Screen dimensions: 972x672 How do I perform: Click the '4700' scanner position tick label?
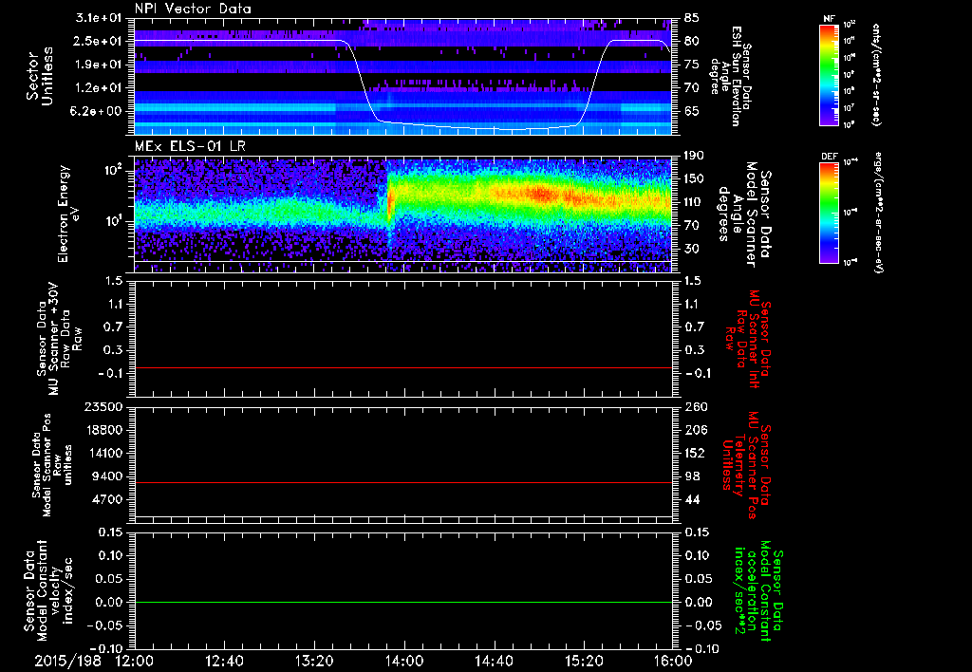click(x=108, y=499)
